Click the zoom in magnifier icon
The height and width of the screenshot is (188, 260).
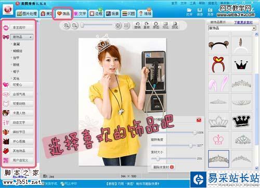pyautogui.click(x=66, y=26)
